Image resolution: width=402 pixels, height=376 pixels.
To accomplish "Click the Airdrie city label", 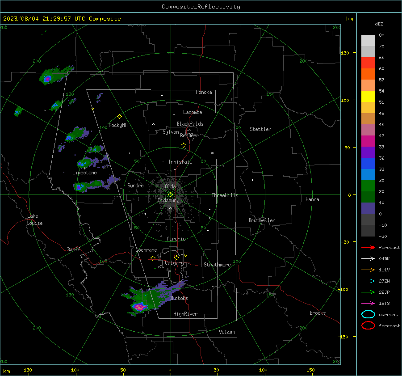I will pyautogui.click(x=176, y=239).
